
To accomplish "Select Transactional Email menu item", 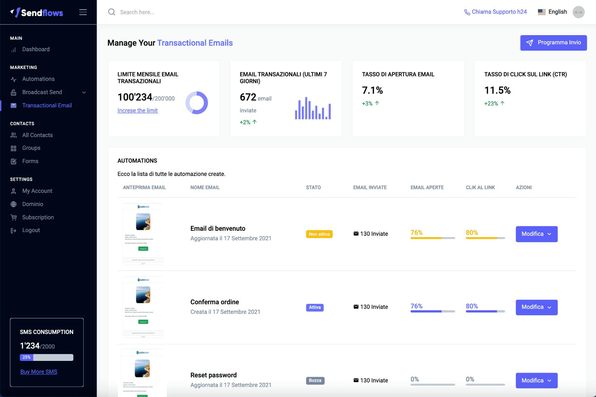I will point(47,105).
